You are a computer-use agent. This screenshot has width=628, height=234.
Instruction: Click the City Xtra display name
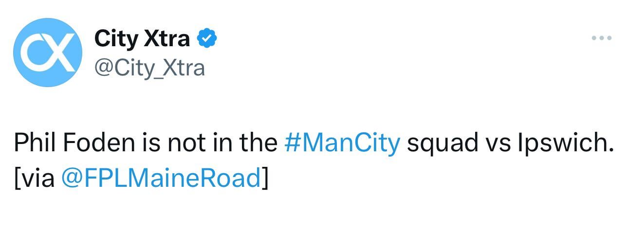pyautogui.click(x=142, y=38)
